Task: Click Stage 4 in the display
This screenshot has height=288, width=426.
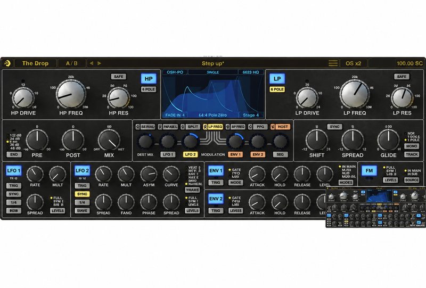Action: point(250,115)
